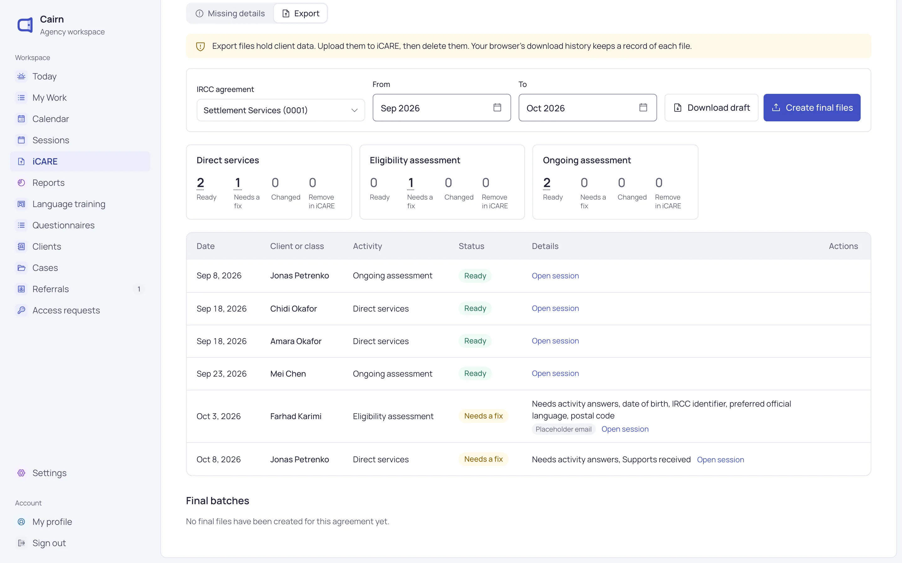
Task: Click the To date field Oct 2026
Action: 588,108
